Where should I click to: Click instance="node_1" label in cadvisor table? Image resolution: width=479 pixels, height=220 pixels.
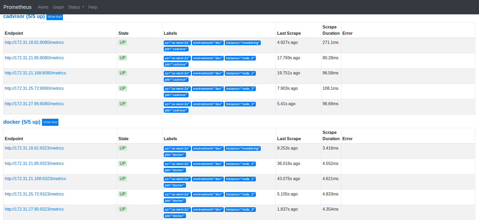(x=240, y=73)
